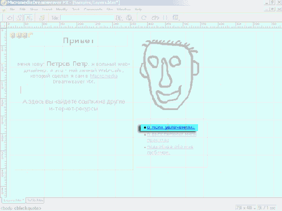The image size is (282, 211).
Task: Click the ruler origin corner box
Action: (x=3, y=25)
